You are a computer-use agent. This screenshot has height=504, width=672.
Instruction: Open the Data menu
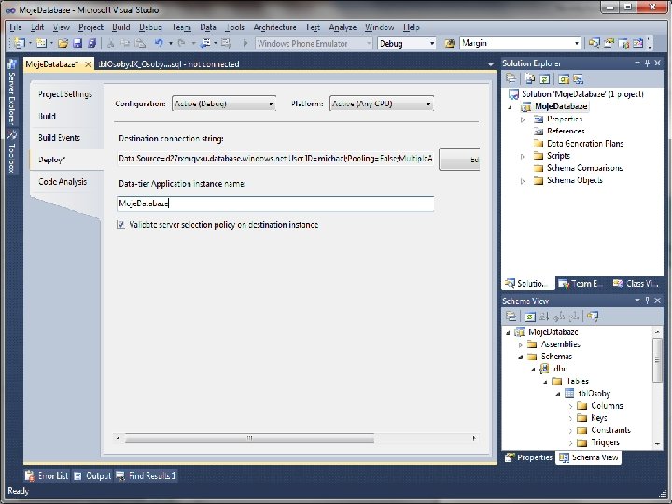tap(208, 27)
